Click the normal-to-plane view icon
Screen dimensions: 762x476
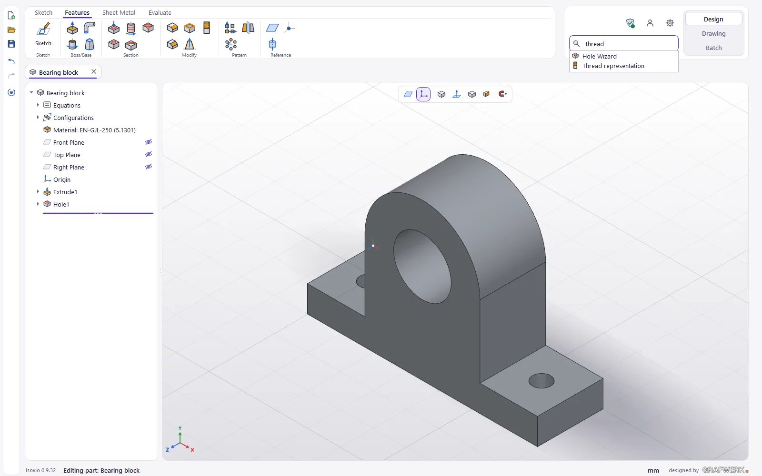[457, 94]
